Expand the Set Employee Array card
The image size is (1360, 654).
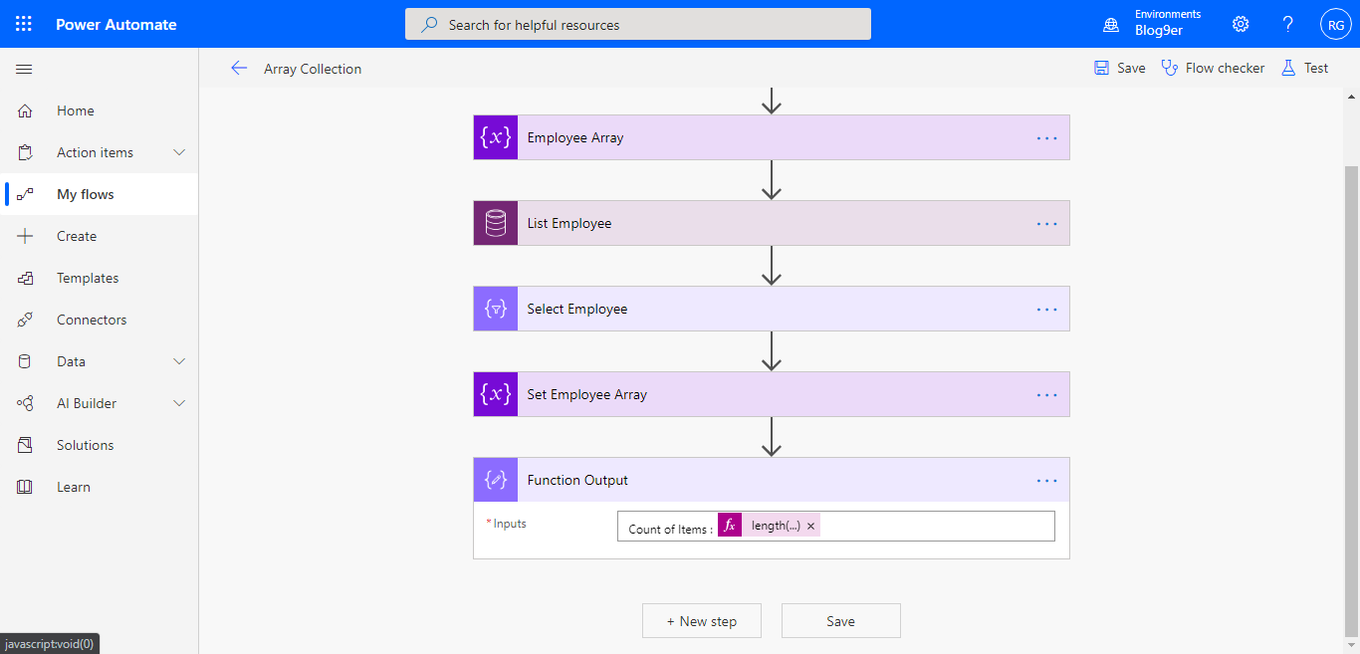[772, 394]
